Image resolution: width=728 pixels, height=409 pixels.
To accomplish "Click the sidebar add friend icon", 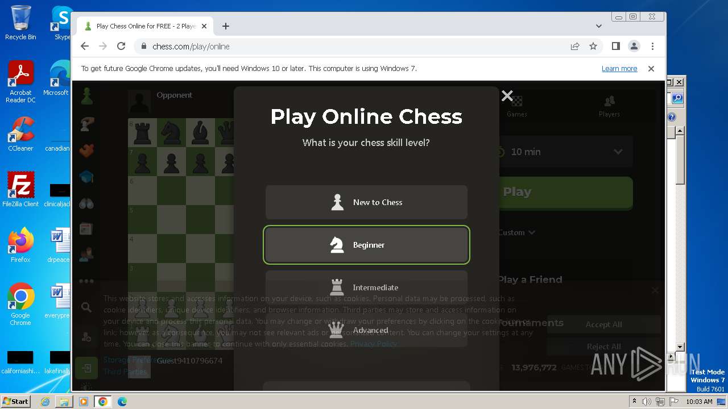I will (x=86, y=337).
